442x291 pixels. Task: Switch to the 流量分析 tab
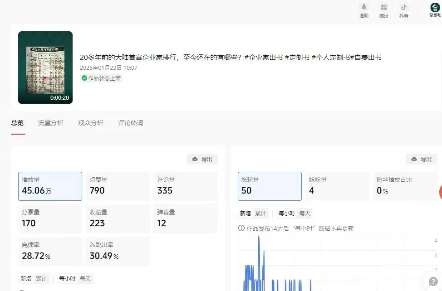coord(51,123)
